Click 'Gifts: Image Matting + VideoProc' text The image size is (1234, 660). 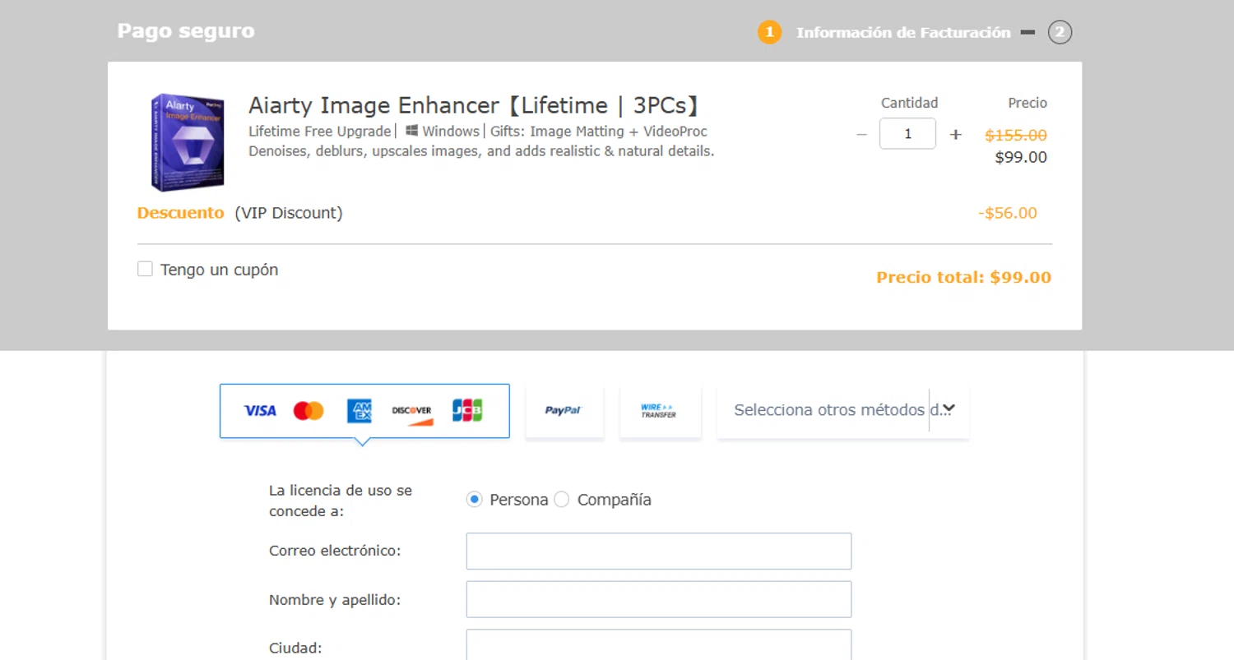click(599, 132)
